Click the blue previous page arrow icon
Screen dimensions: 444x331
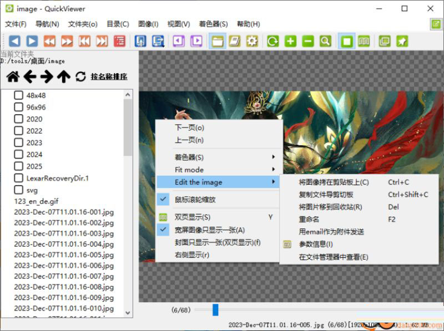pyautogui.click(x=14, y=41)
